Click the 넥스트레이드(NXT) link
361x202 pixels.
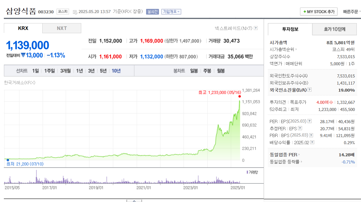(233, 28)
